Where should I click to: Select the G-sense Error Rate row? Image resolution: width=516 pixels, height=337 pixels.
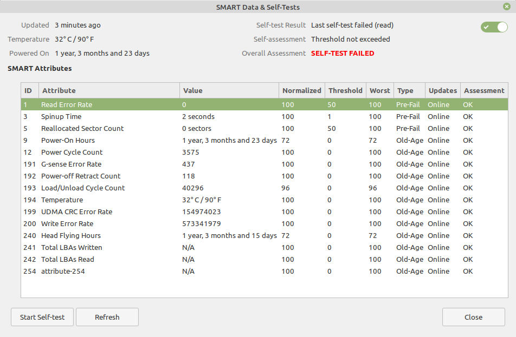coord(265,164)
